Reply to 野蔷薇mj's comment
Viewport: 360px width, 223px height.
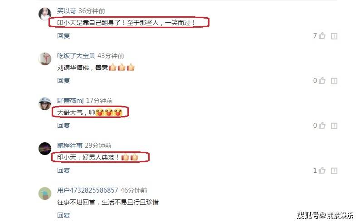coord(63,126)
